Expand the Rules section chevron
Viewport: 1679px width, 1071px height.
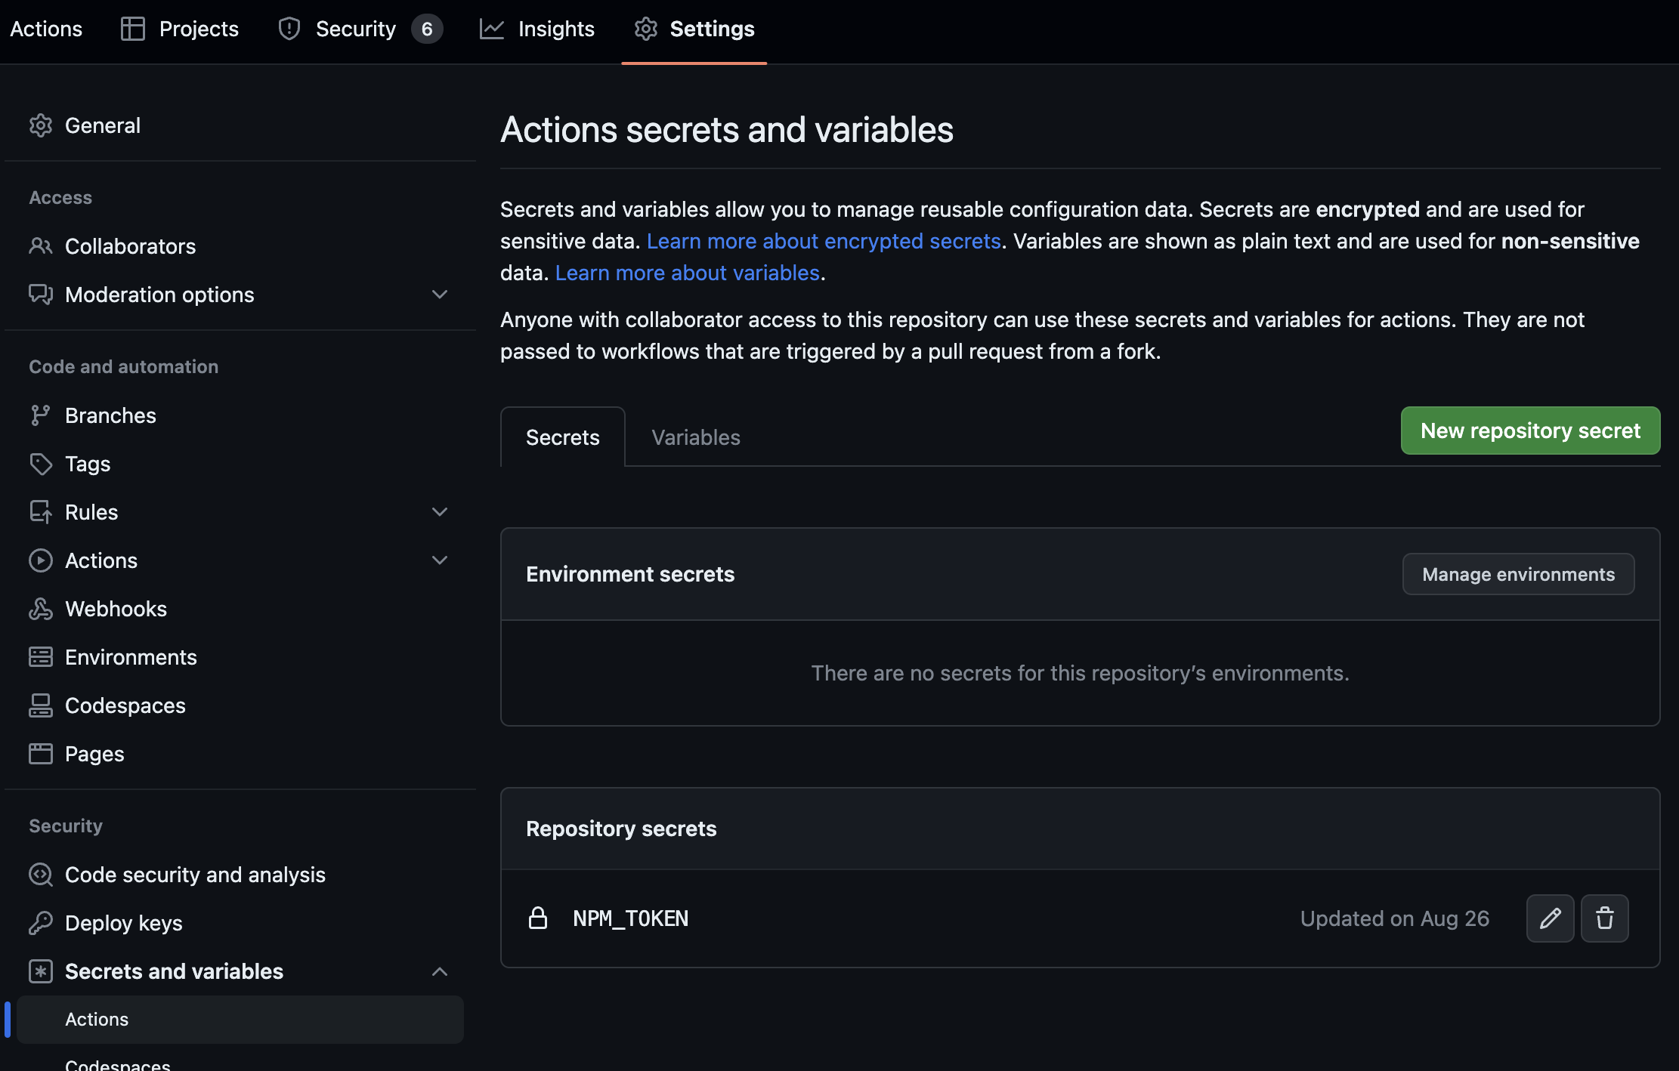440,512
